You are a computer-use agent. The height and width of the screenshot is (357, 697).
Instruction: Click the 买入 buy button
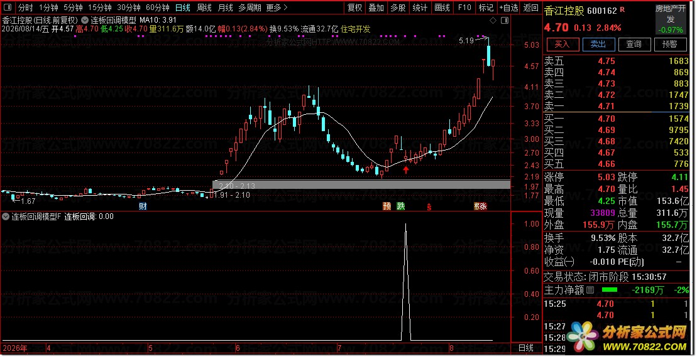(562, 45)
